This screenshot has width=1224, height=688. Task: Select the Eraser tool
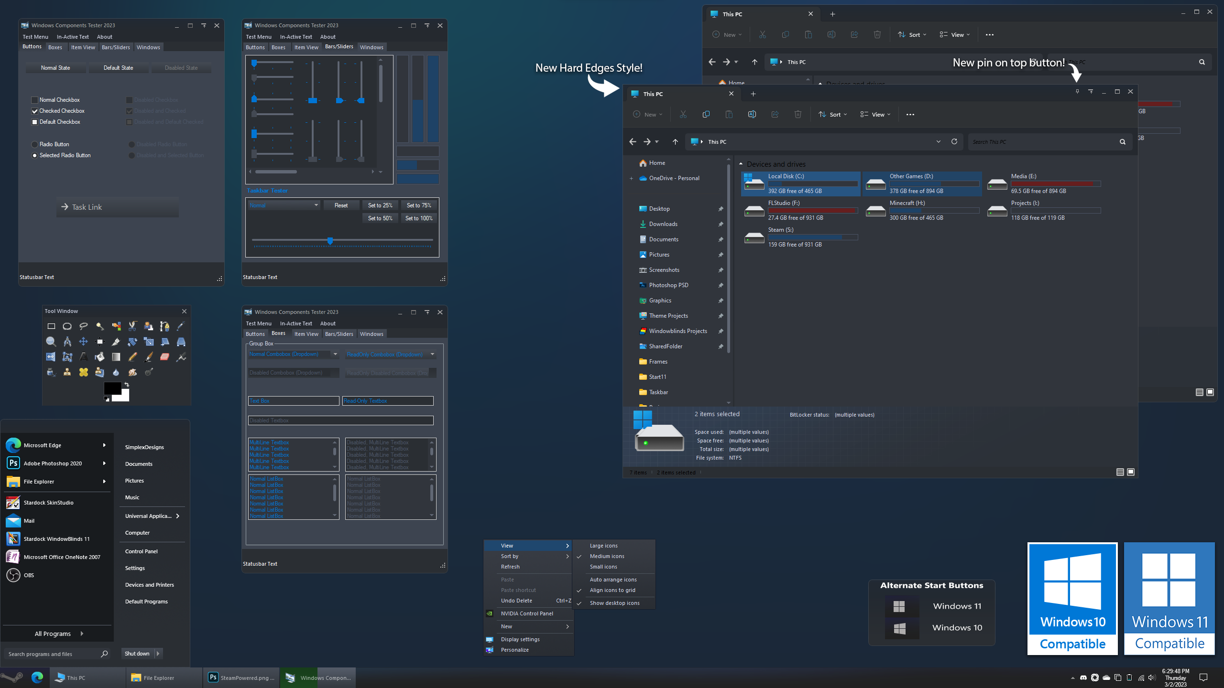[x=164, y=357]
